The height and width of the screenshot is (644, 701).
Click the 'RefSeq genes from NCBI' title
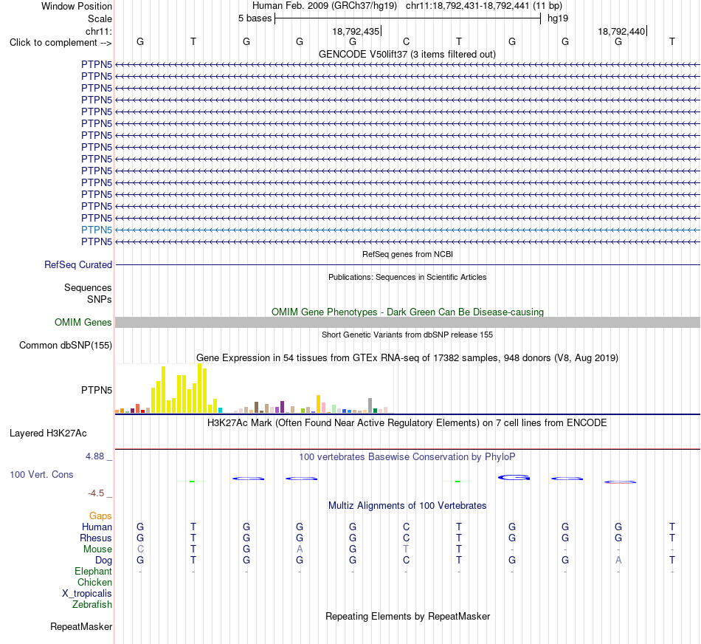coord(407,254)
